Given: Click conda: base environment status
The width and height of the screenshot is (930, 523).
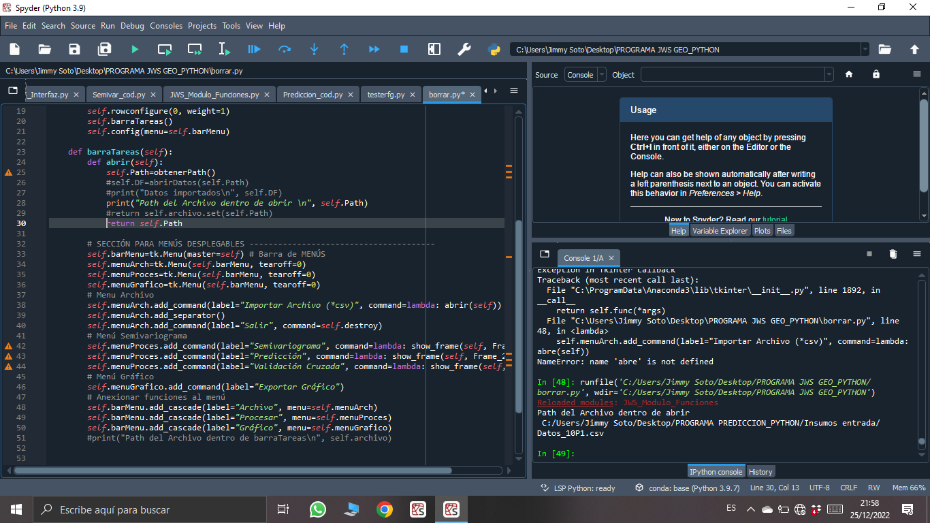Looking at the screenshot, I should pyautogui.click(x=687, y=488).
